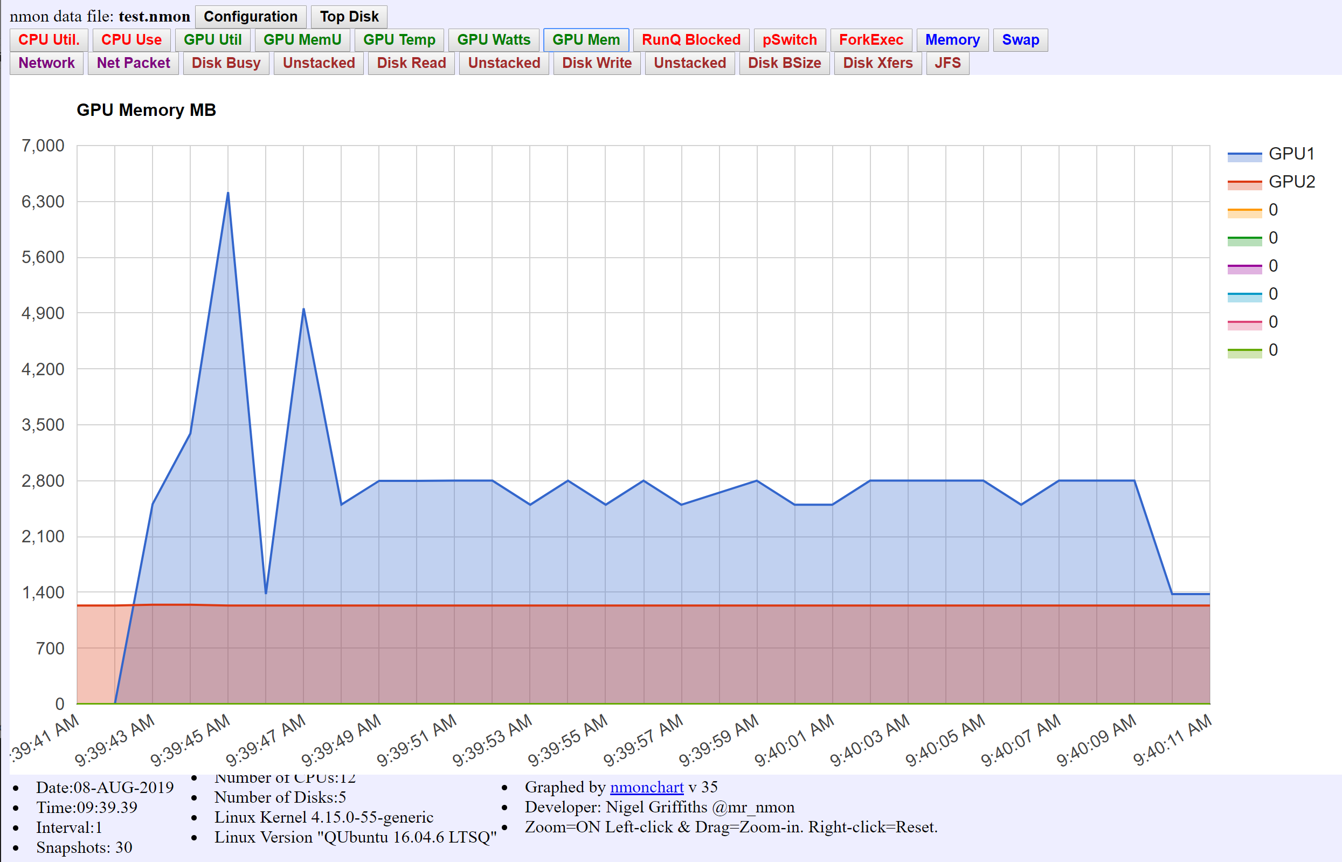The width and height of the screenshot is (1342, 862).
Task: View the GPU Temp chart
Action: [399, 40]
